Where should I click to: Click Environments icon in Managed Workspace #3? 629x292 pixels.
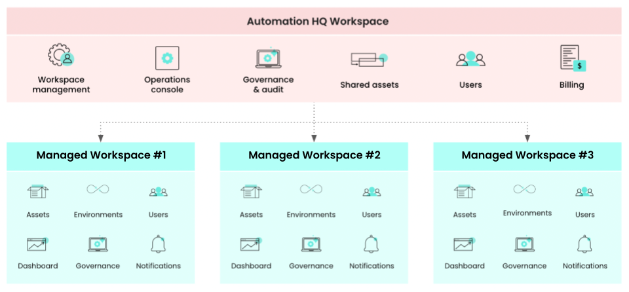pos(525,190)
